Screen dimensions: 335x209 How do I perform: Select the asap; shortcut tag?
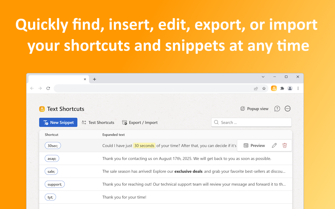point(52,158)
